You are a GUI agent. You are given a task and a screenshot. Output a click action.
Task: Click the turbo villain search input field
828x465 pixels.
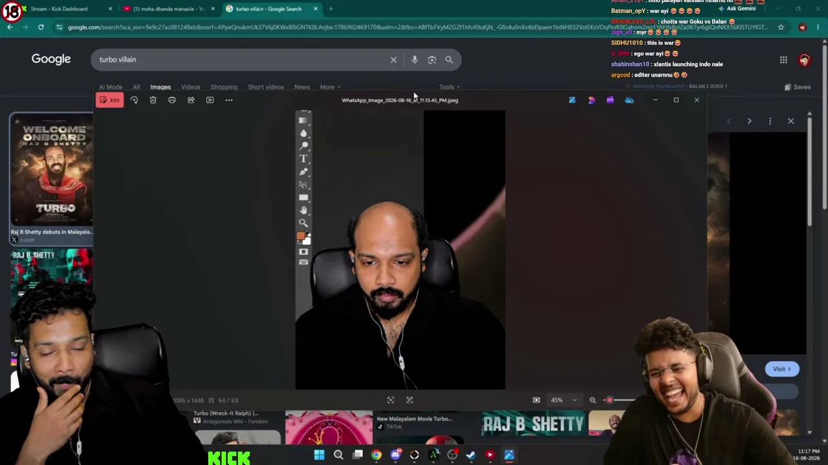click(x=239, y=59)
